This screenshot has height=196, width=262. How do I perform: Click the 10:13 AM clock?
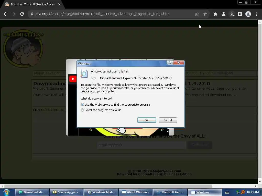point(253,192)
